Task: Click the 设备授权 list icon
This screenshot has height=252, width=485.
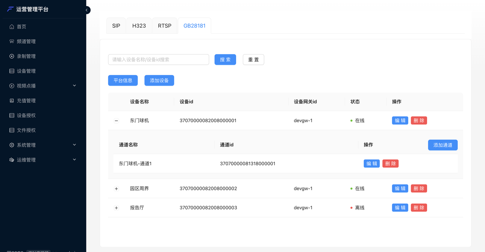Action: [12, 115]
